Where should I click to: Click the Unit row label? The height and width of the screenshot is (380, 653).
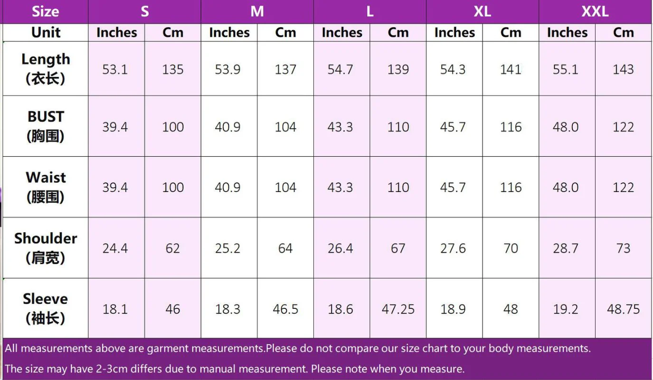46,32
